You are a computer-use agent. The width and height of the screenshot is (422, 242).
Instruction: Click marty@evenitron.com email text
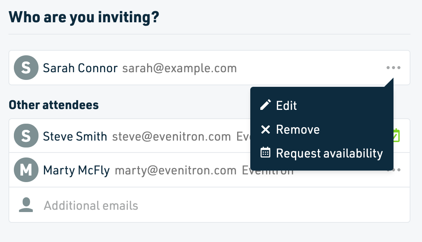point(176,170)
